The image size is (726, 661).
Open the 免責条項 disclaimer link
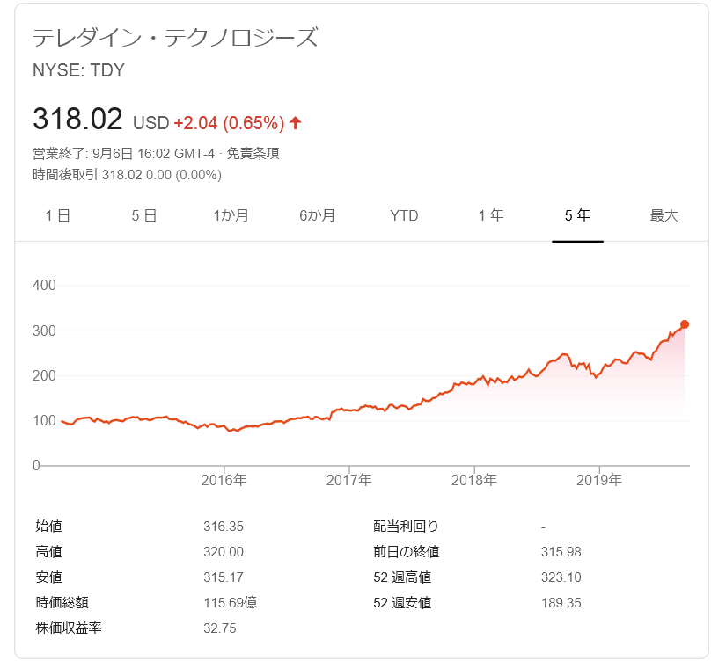pos(253,153)
